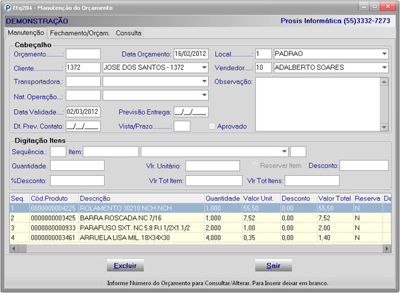Click the Vlr Tot Itens field
This screenshot has width=400, height=293.
point(312,181)
